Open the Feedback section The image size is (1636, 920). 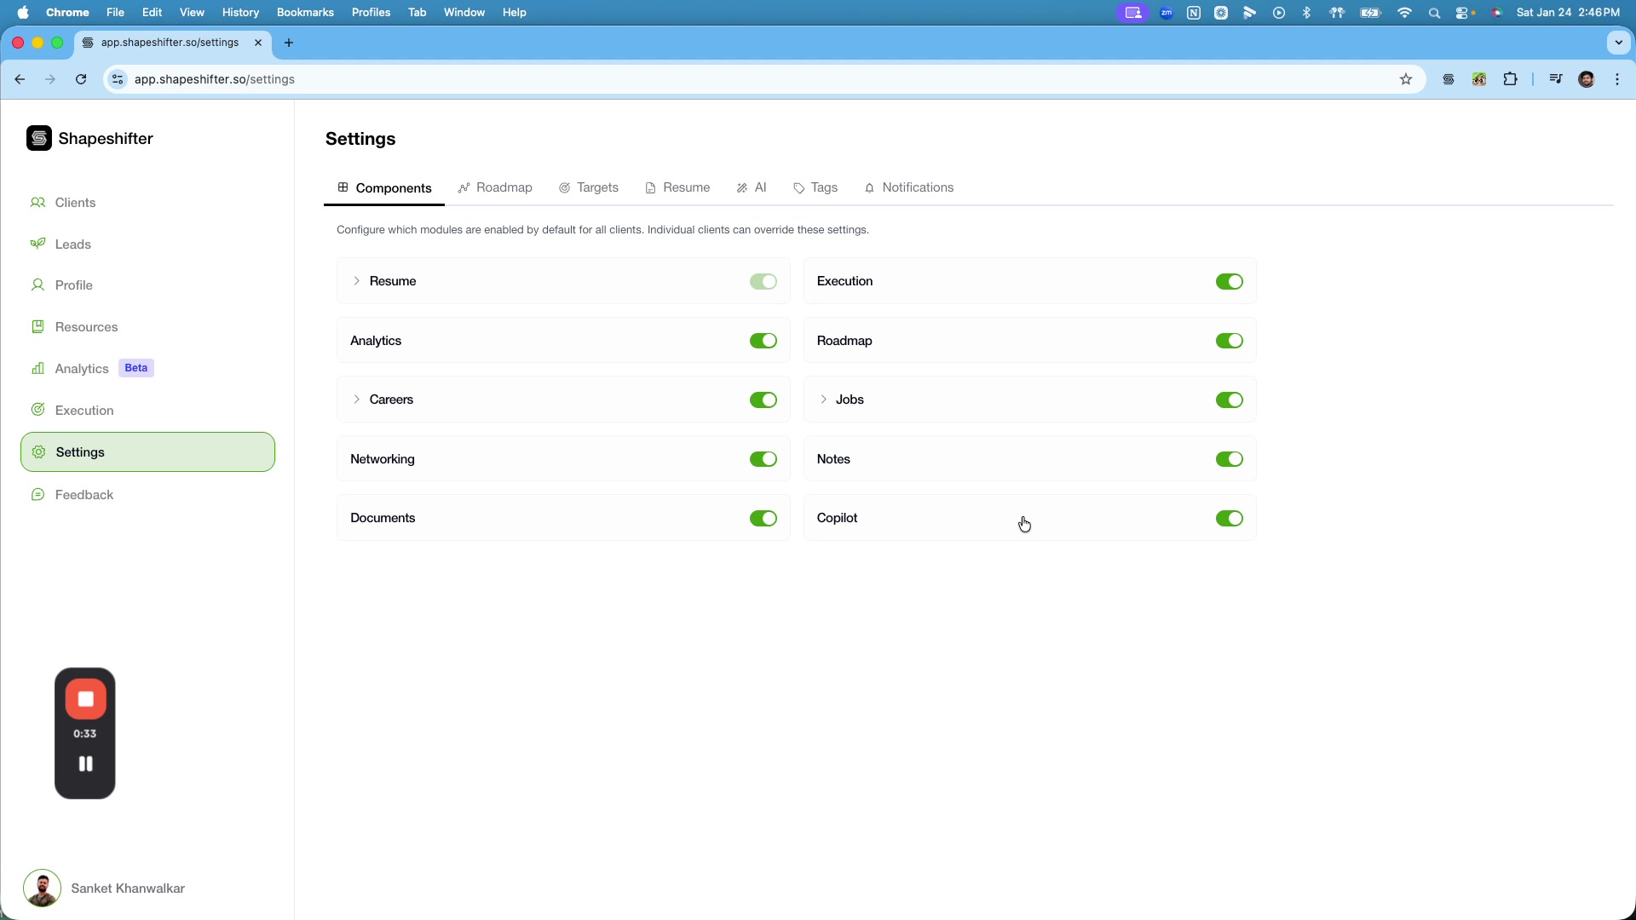(84, 495)
